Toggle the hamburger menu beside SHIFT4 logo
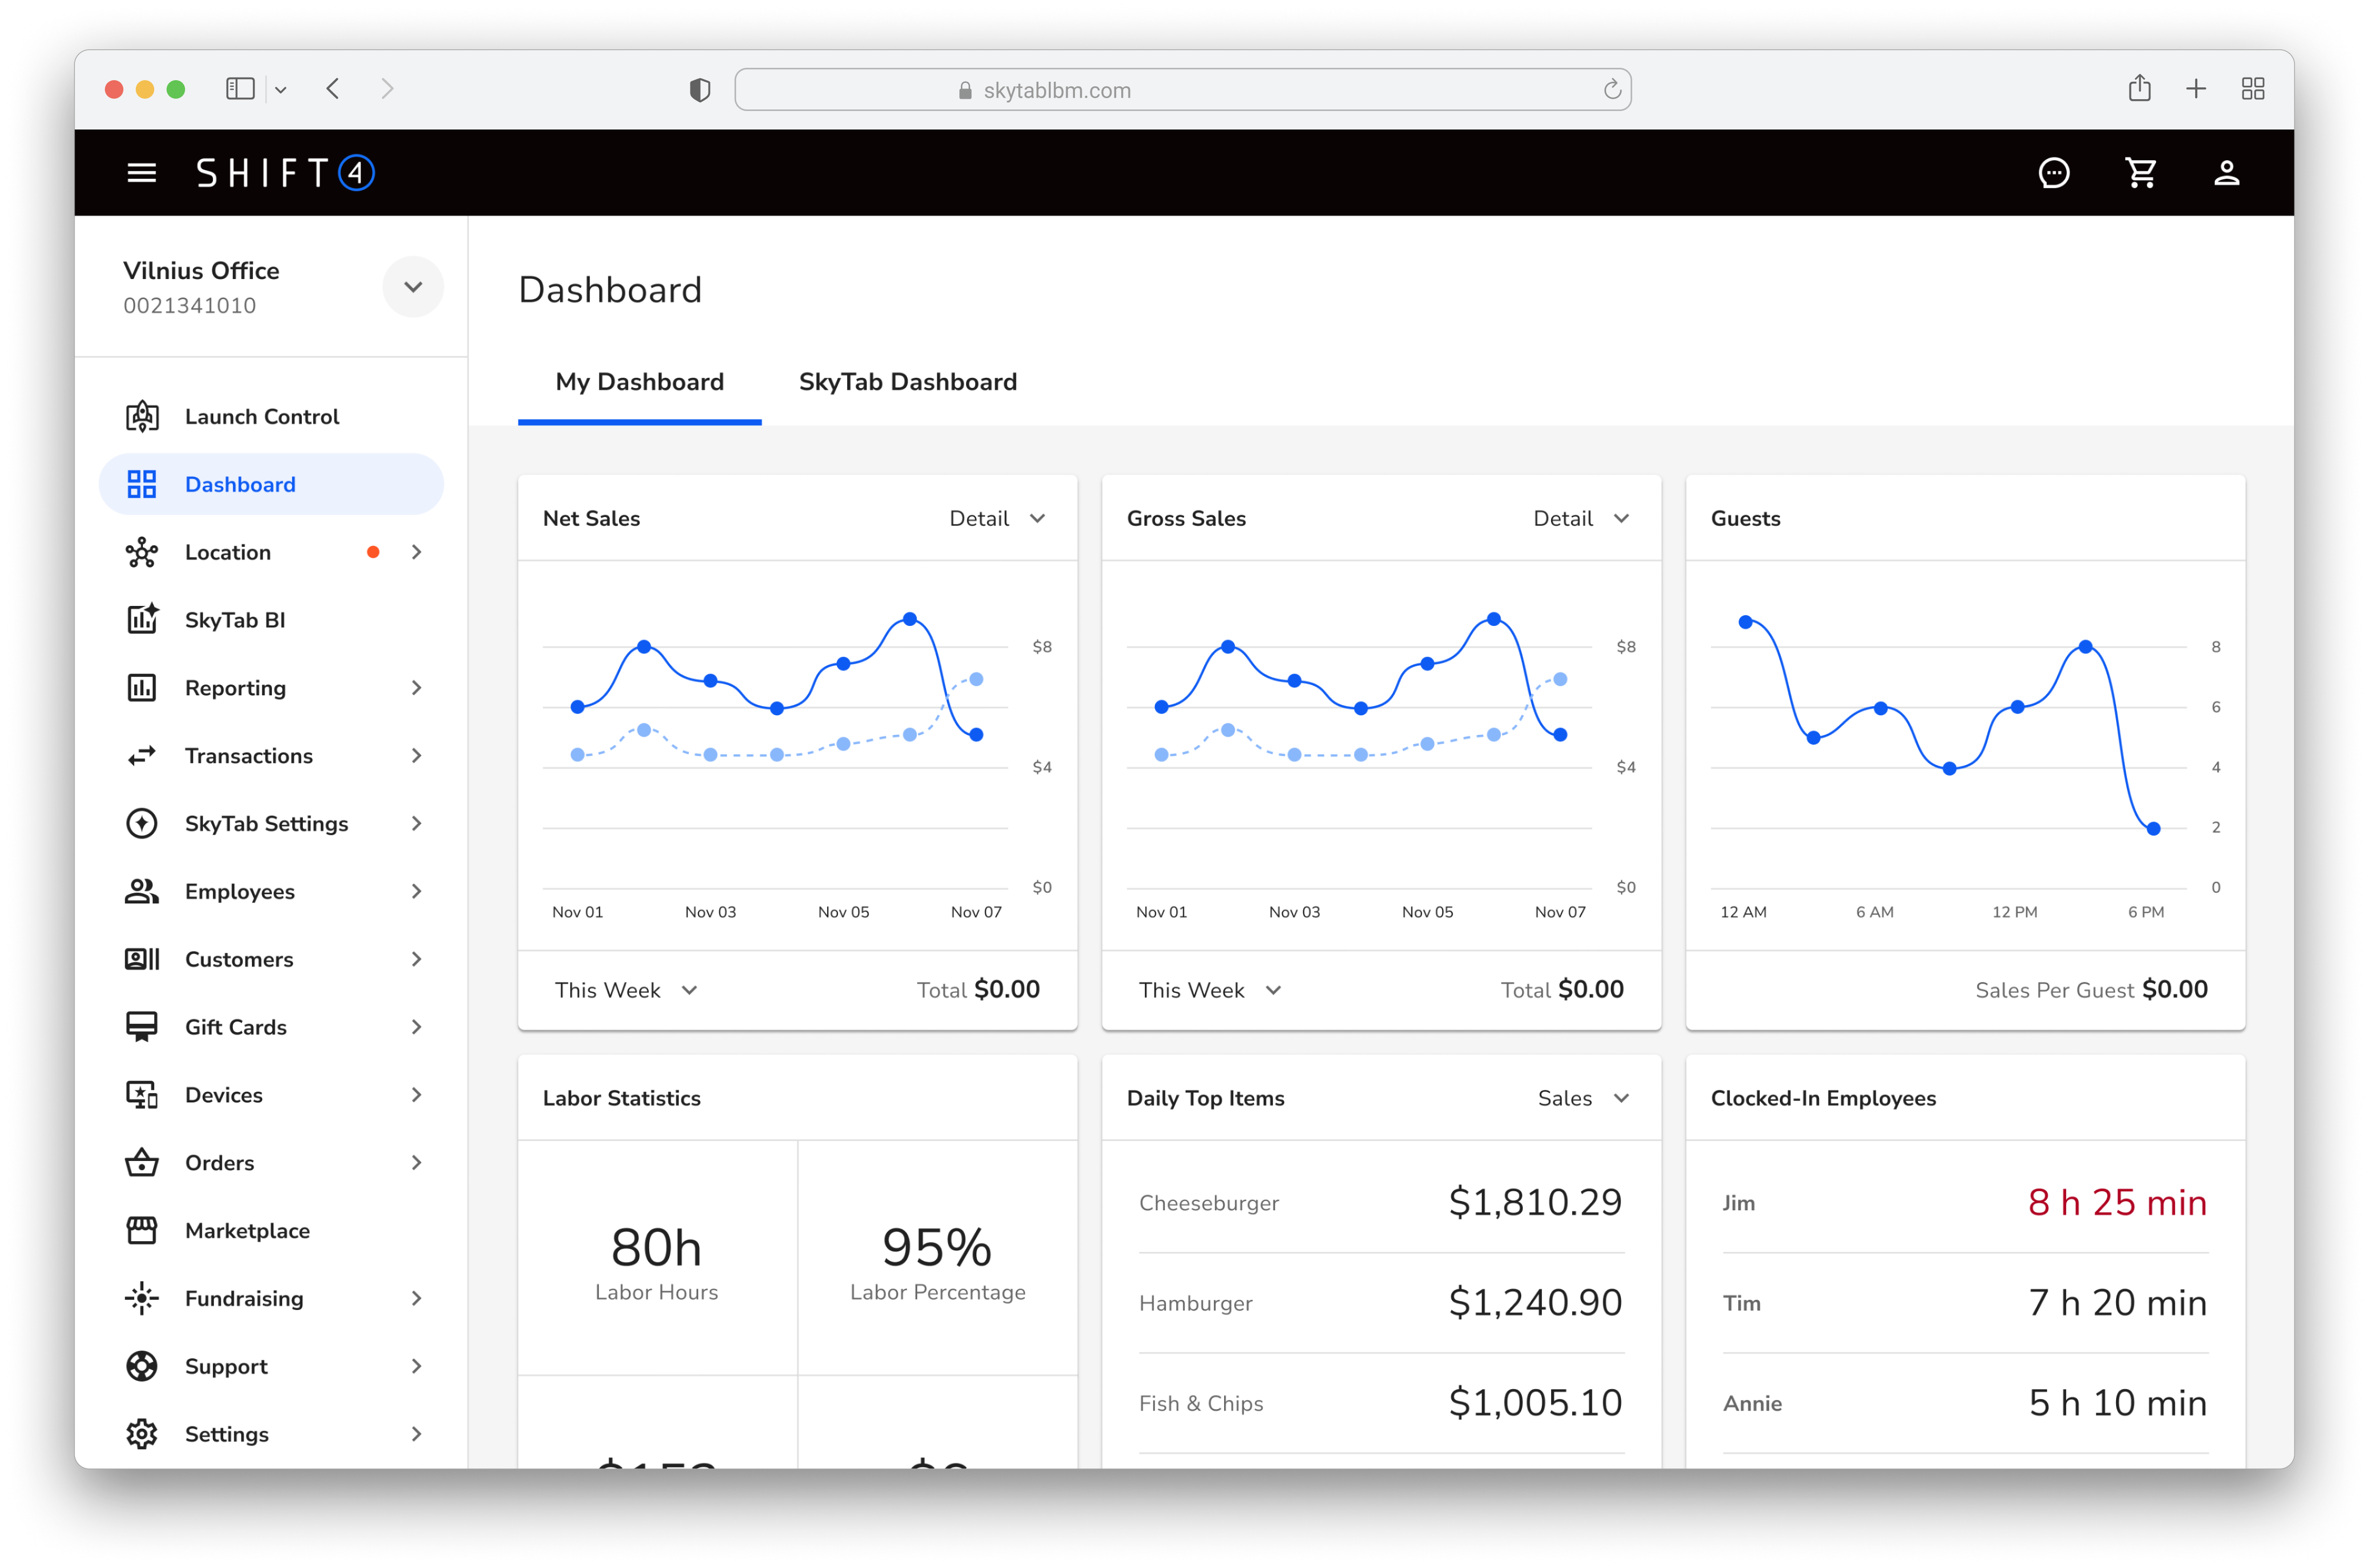The height and width of the screenshot is (1568, 2369). (x=142, y=172)
